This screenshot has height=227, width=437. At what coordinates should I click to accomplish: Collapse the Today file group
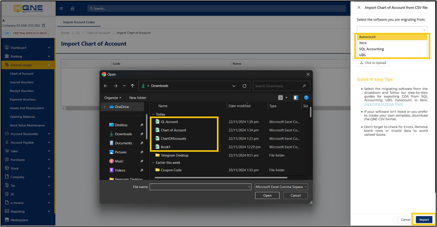coord(153,114)
